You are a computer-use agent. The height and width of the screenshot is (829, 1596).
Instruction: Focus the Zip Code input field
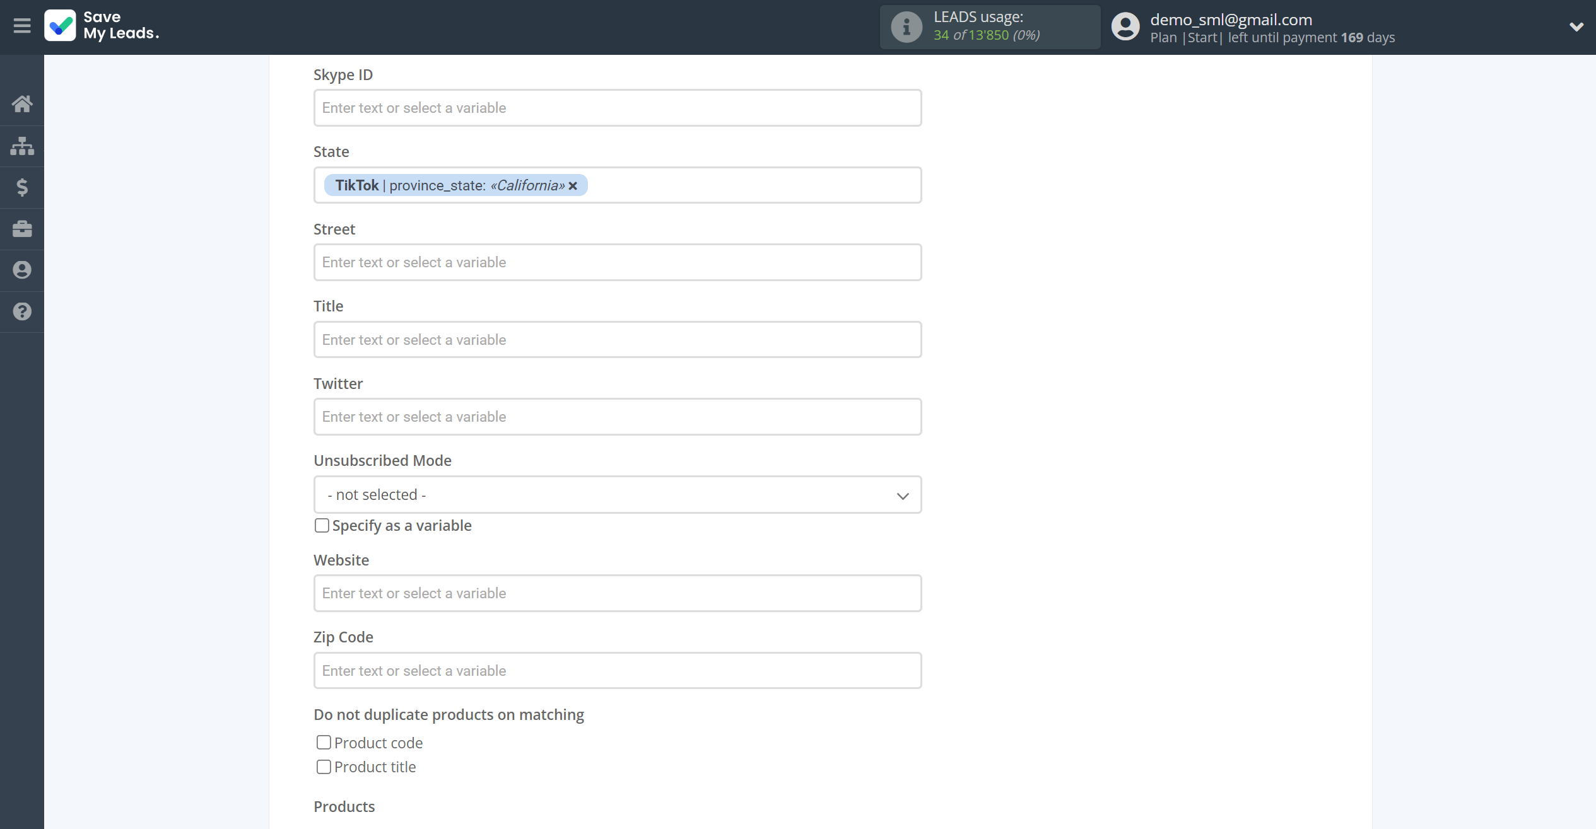click(x=618, y=671)
